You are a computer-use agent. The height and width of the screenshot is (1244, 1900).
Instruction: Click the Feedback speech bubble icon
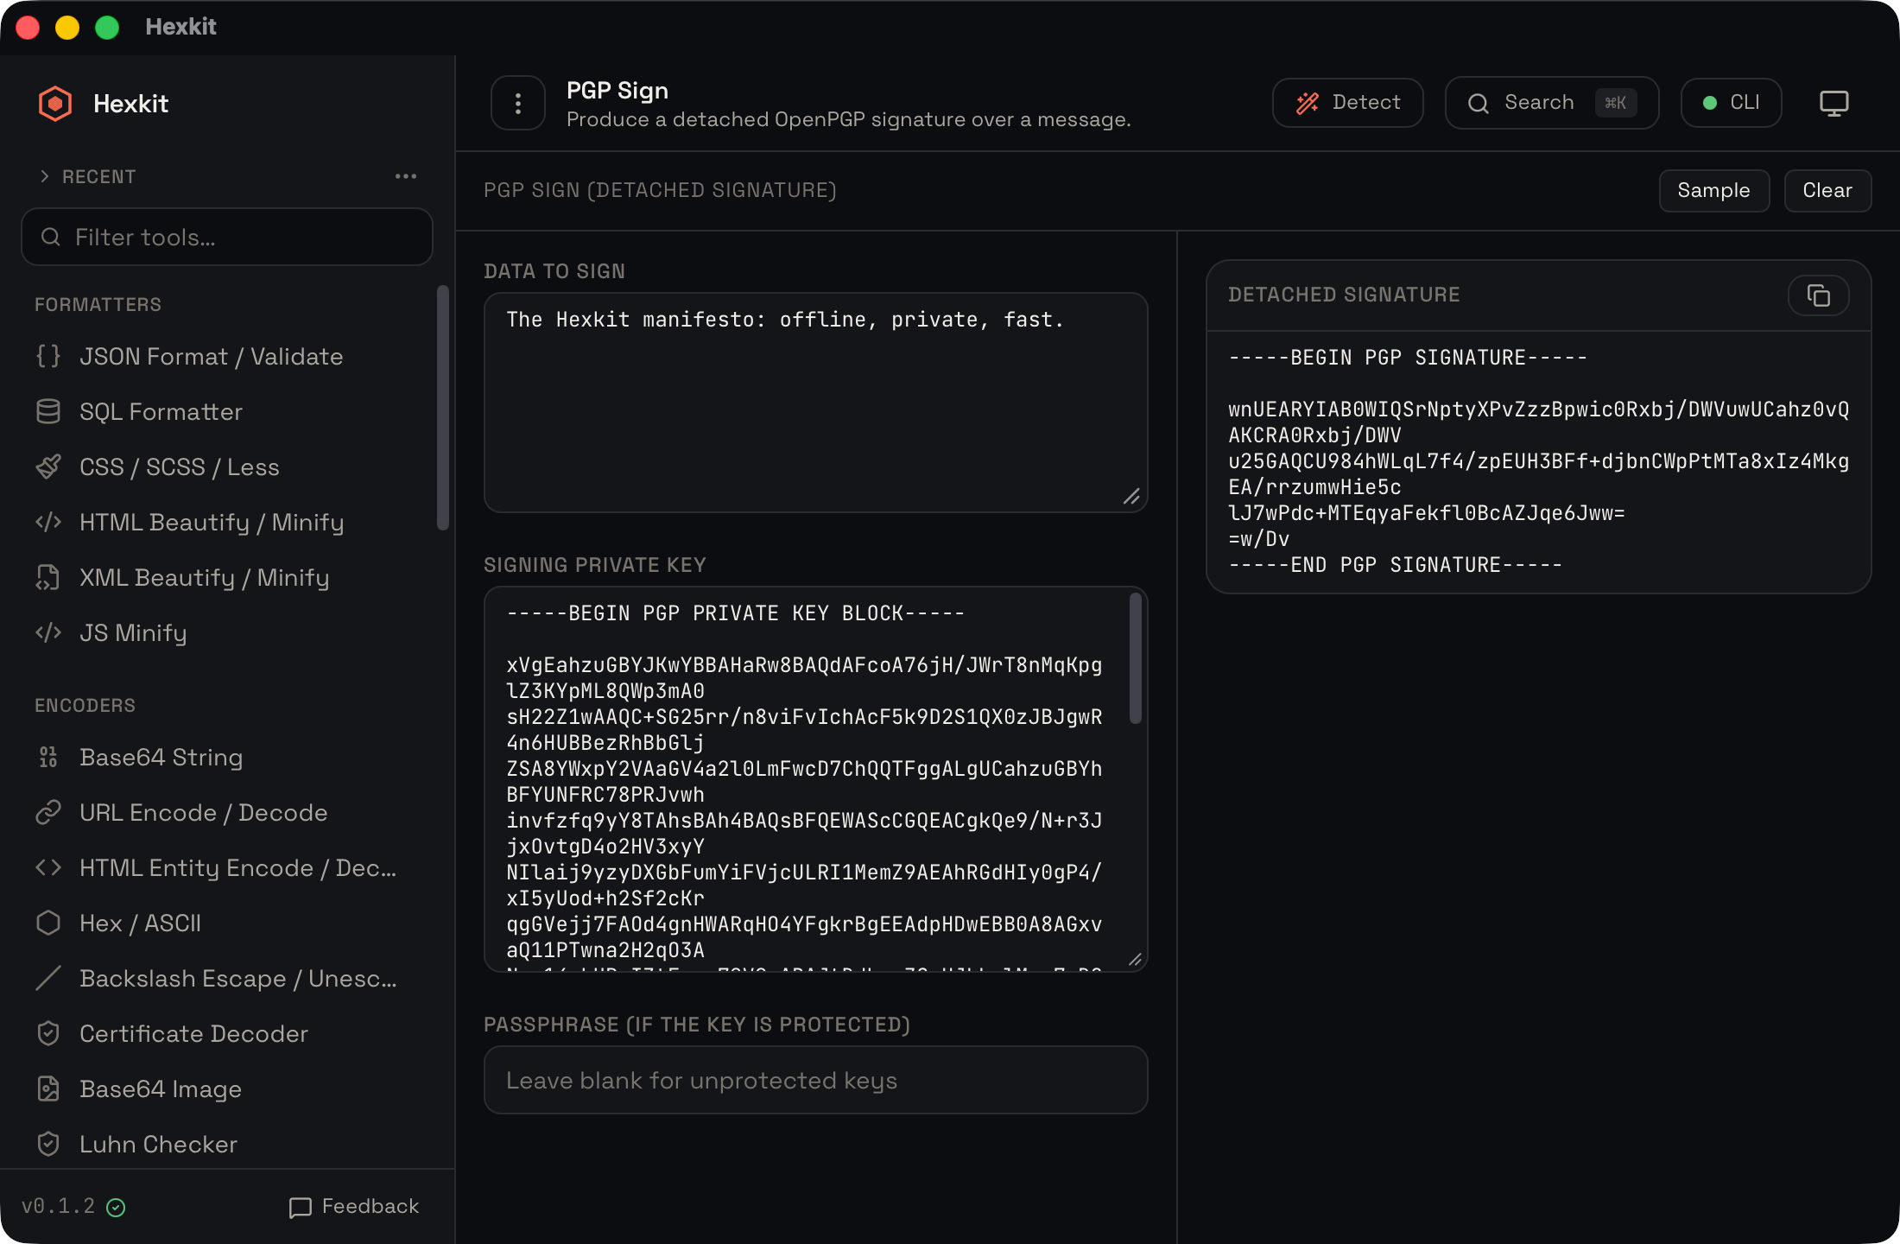point(301,1208)
